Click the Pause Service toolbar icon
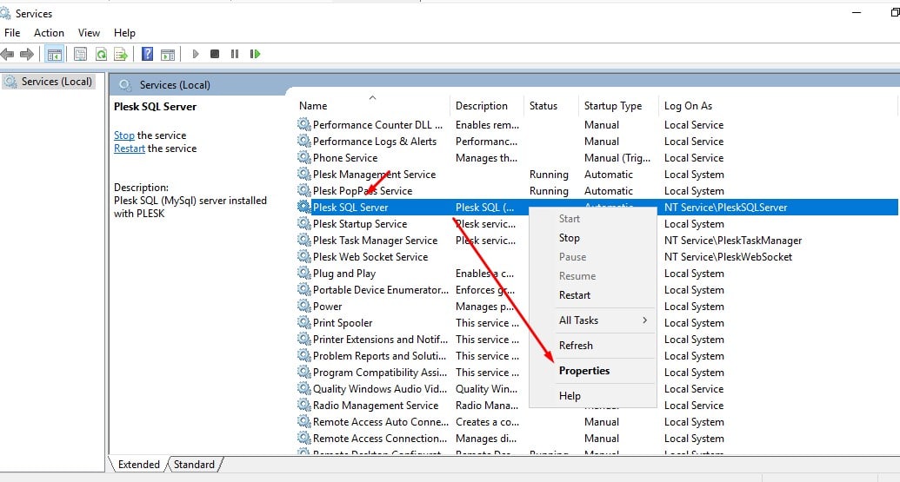This screenshot has width=900, height=482. tap(235, 54)
